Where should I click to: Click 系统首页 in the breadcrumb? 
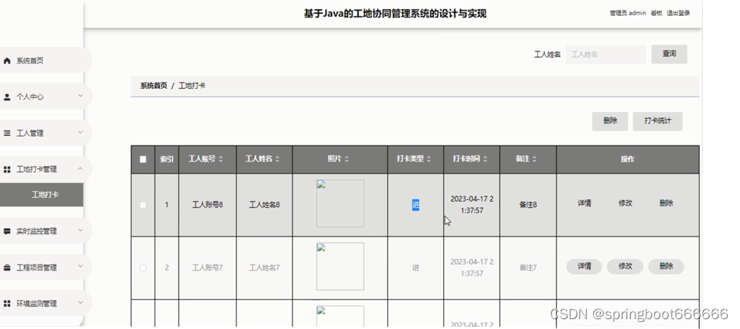tap(154, 86)
